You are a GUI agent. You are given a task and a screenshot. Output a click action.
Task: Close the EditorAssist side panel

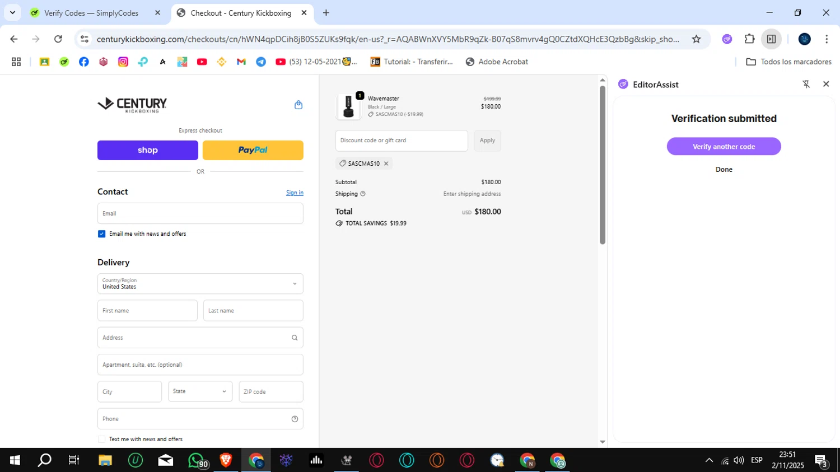[826, 84]
